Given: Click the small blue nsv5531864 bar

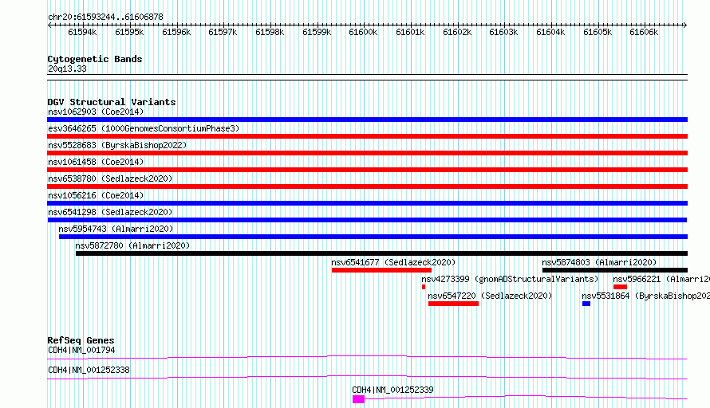Looking at the screenshot, I should click(586, 304).
